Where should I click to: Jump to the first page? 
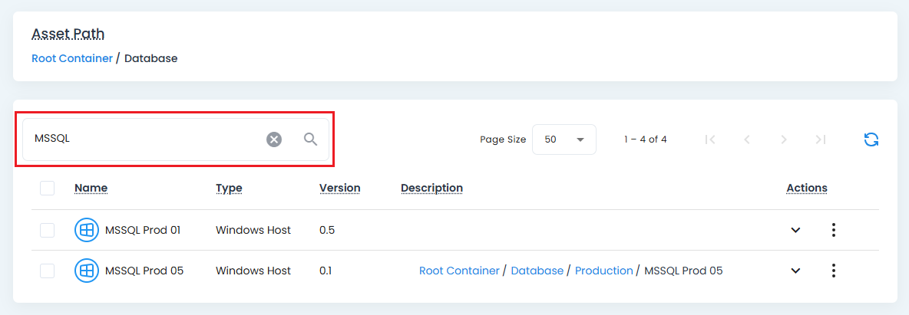click(710, 139)
